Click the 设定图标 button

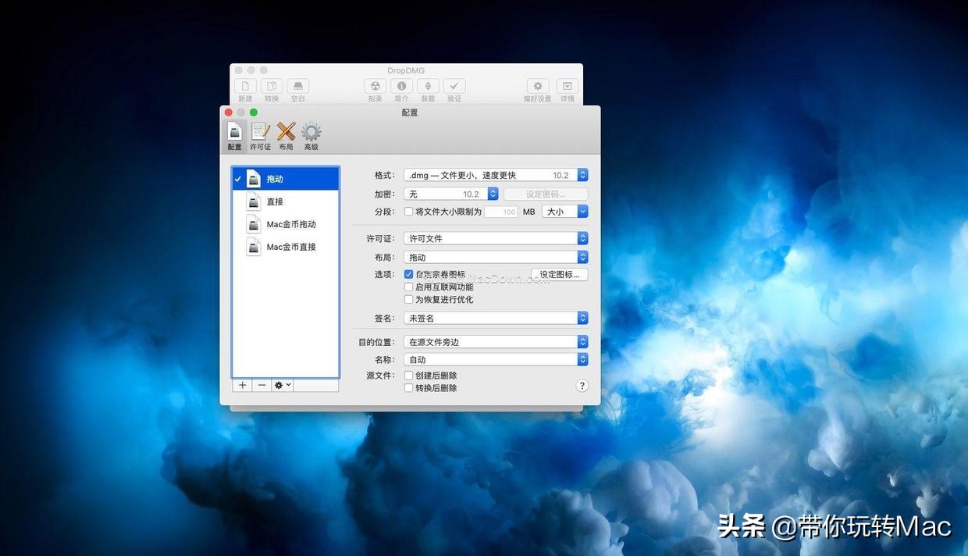558,274
